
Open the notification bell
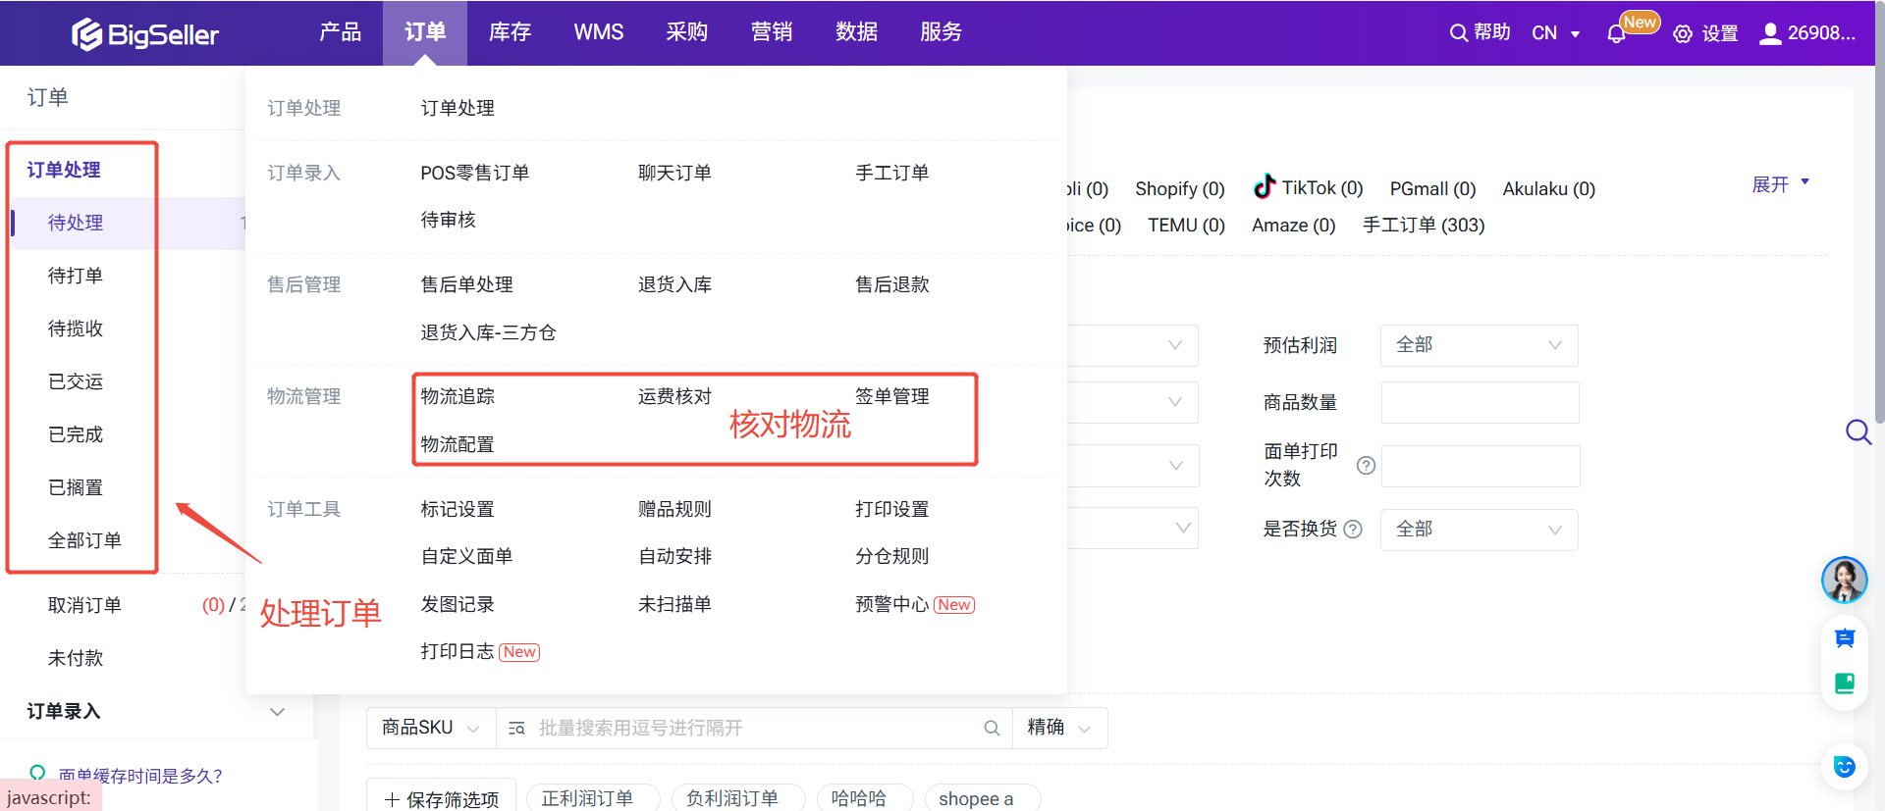point(1616,34)
